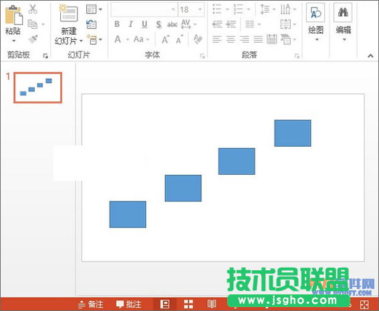Toggle Underline formatting
This screenshot has width=379, height=311.
point(144,24)
